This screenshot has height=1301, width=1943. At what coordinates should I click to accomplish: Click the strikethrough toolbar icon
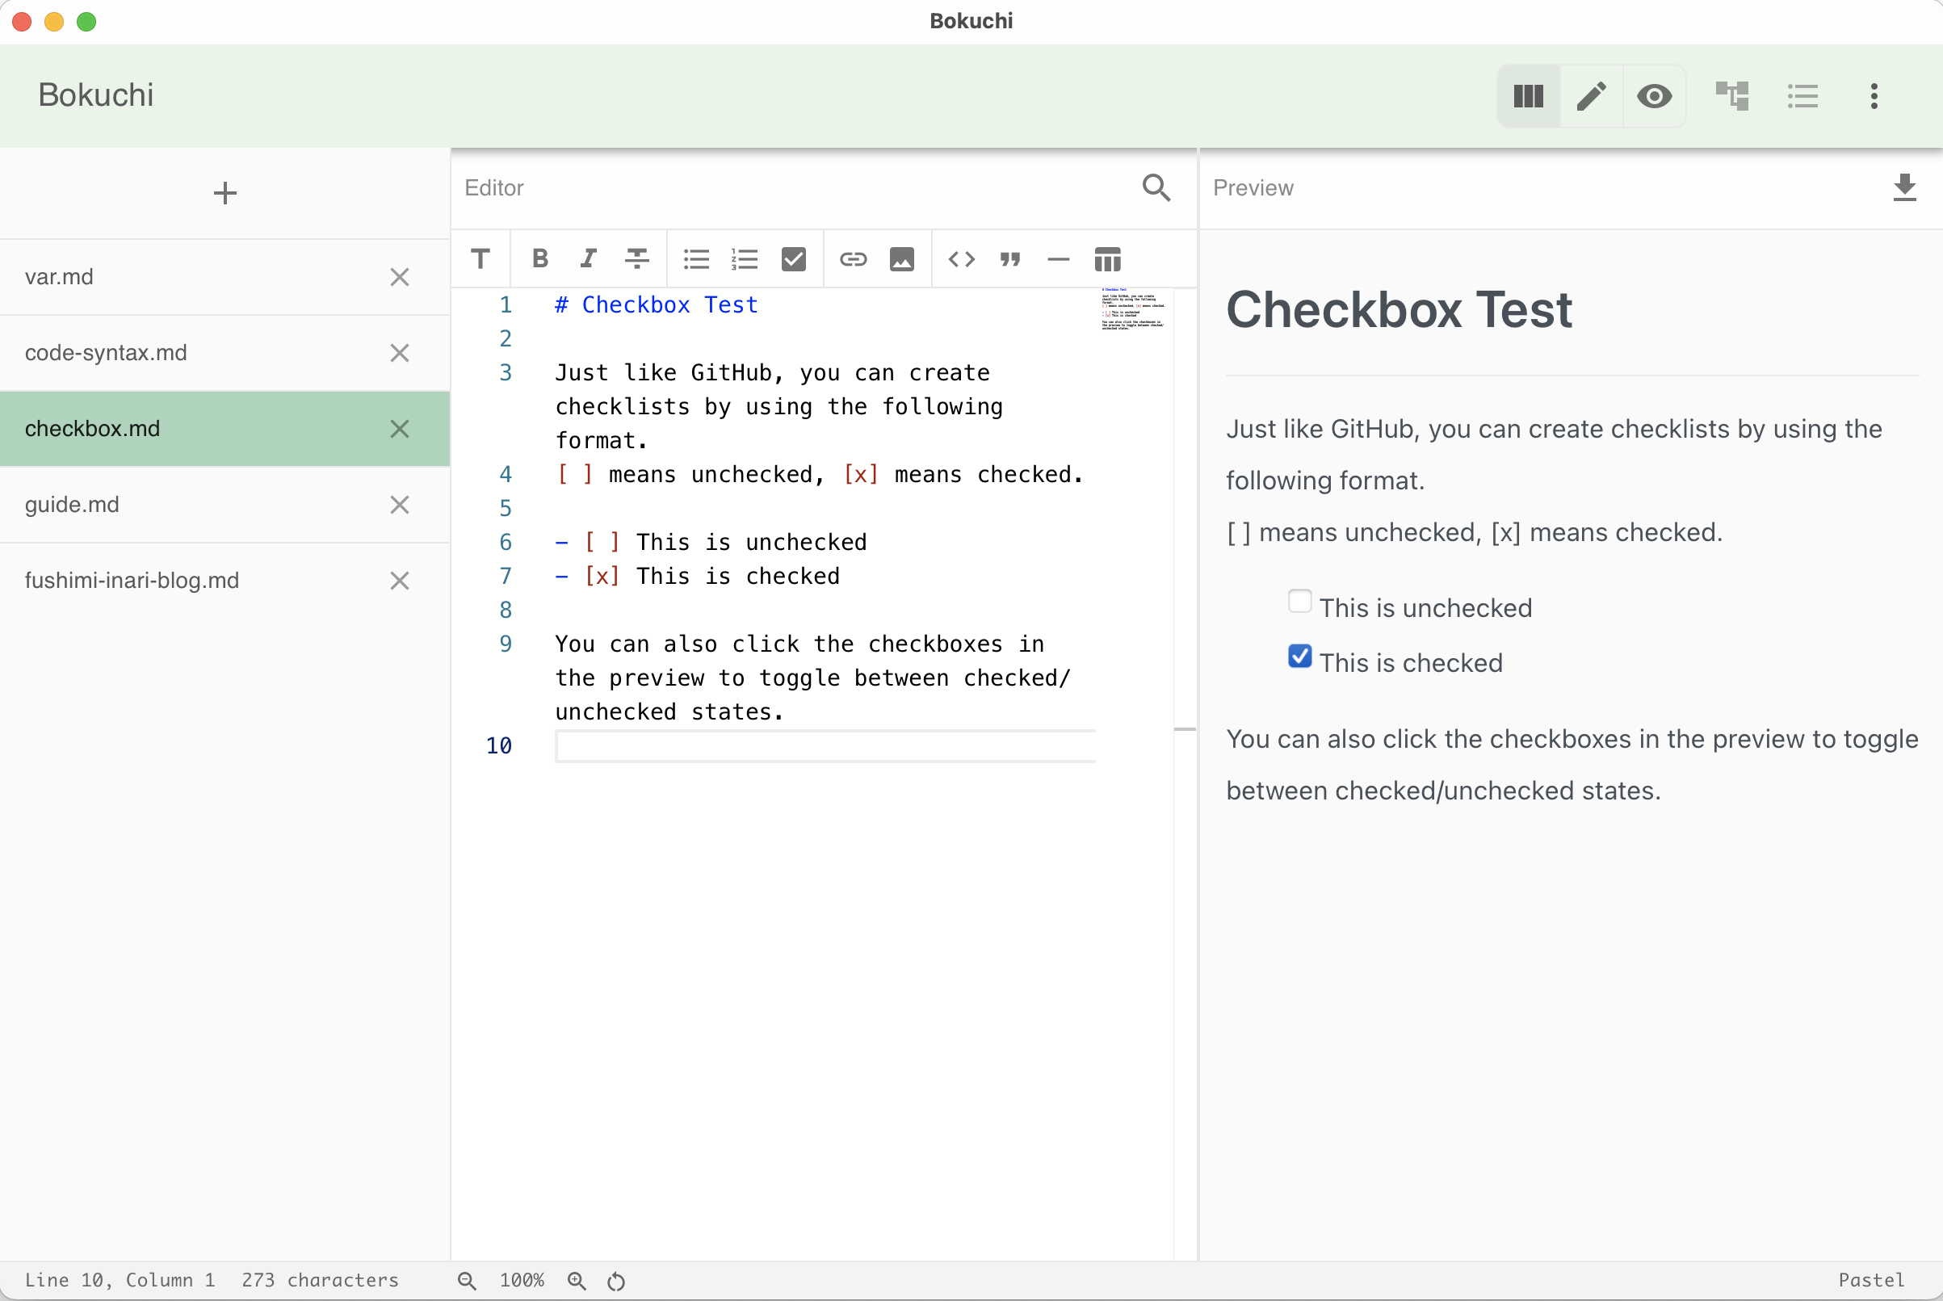[636, 259]
